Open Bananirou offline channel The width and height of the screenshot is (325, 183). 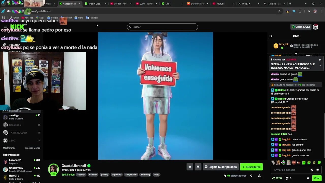pyautogui.click(x=22, y=125)
